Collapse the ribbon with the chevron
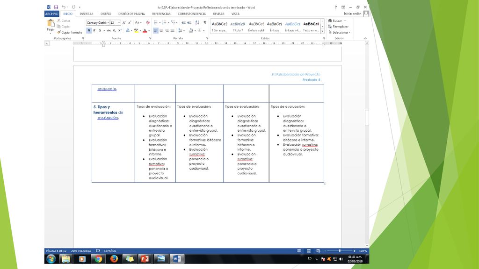The width and height of the screenshot is (479, 269). [x=365, y=38]
